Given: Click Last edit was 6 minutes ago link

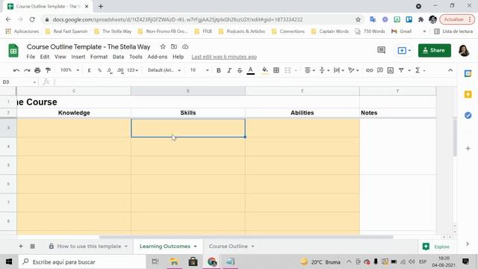Looking at the screenshot, I should pos(224,57).
